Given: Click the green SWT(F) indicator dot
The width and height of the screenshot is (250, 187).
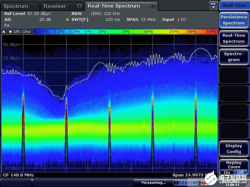Looking at the screenshot, I should tap(67, 20).
